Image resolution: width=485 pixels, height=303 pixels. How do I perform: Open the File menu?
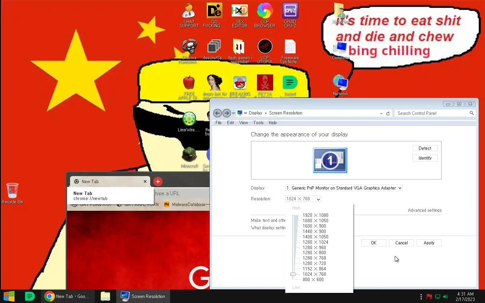coord(219,123)
